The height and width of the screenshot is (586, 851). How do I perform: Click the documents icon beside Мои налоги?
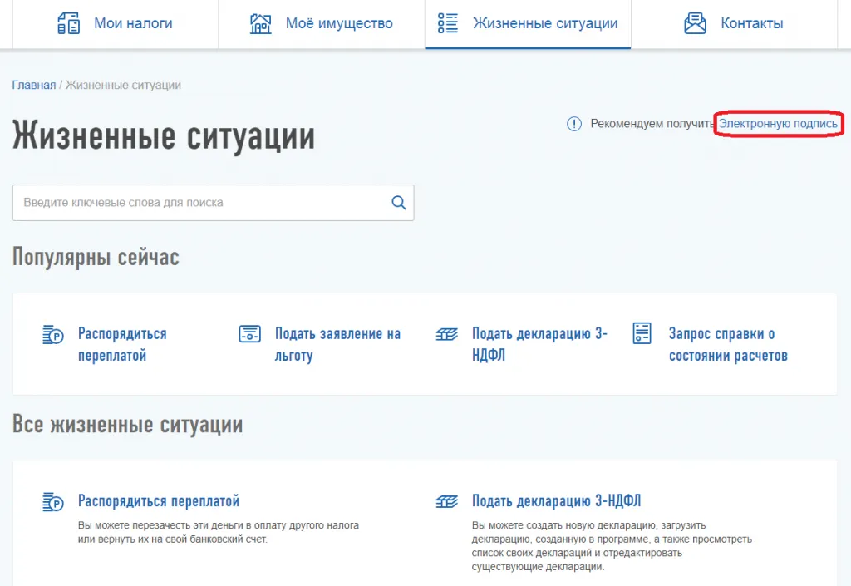click(68, 23)
